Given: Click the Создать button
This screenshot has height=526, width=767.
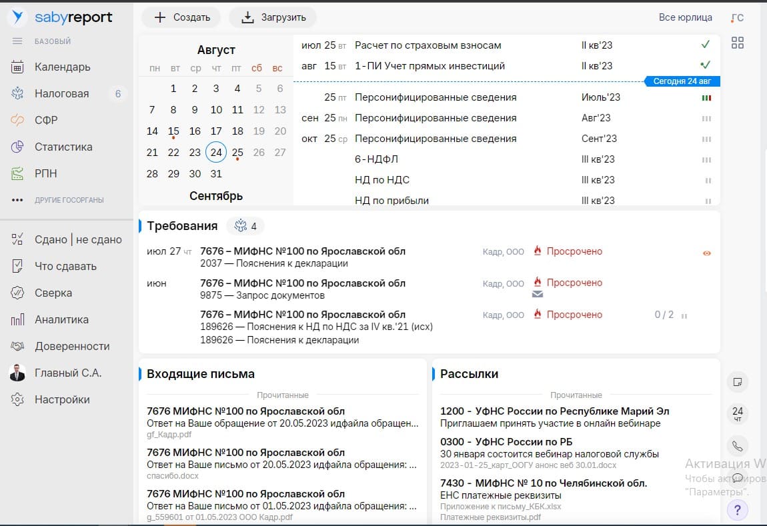Looking at the screenshot, I should [181, 17].
